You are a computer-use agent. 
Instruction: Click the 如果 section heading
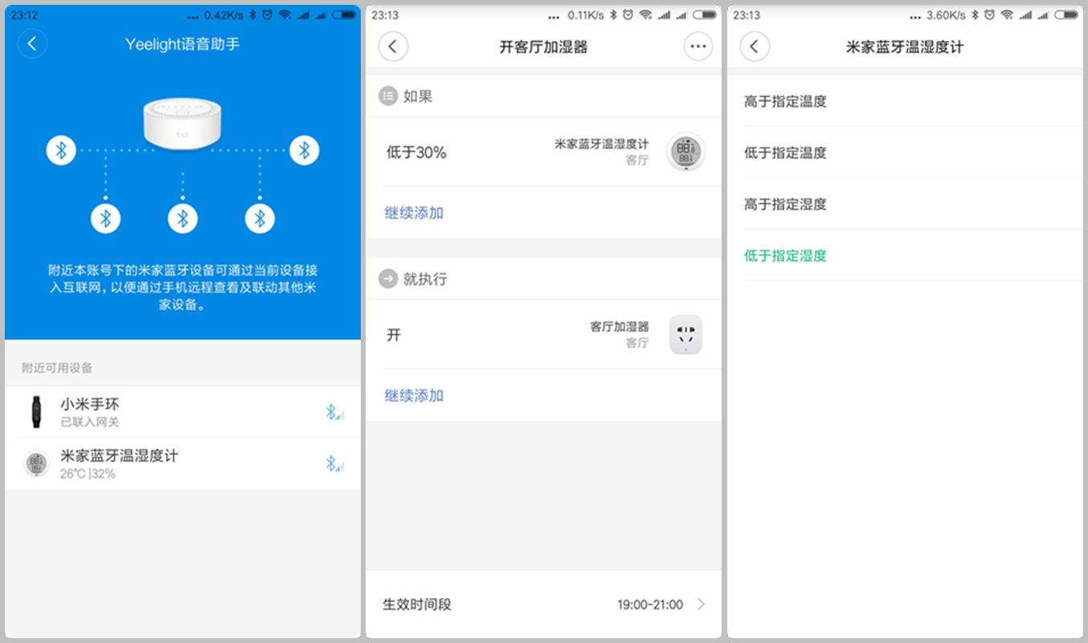pyautogui.click(x=418, y=96)
